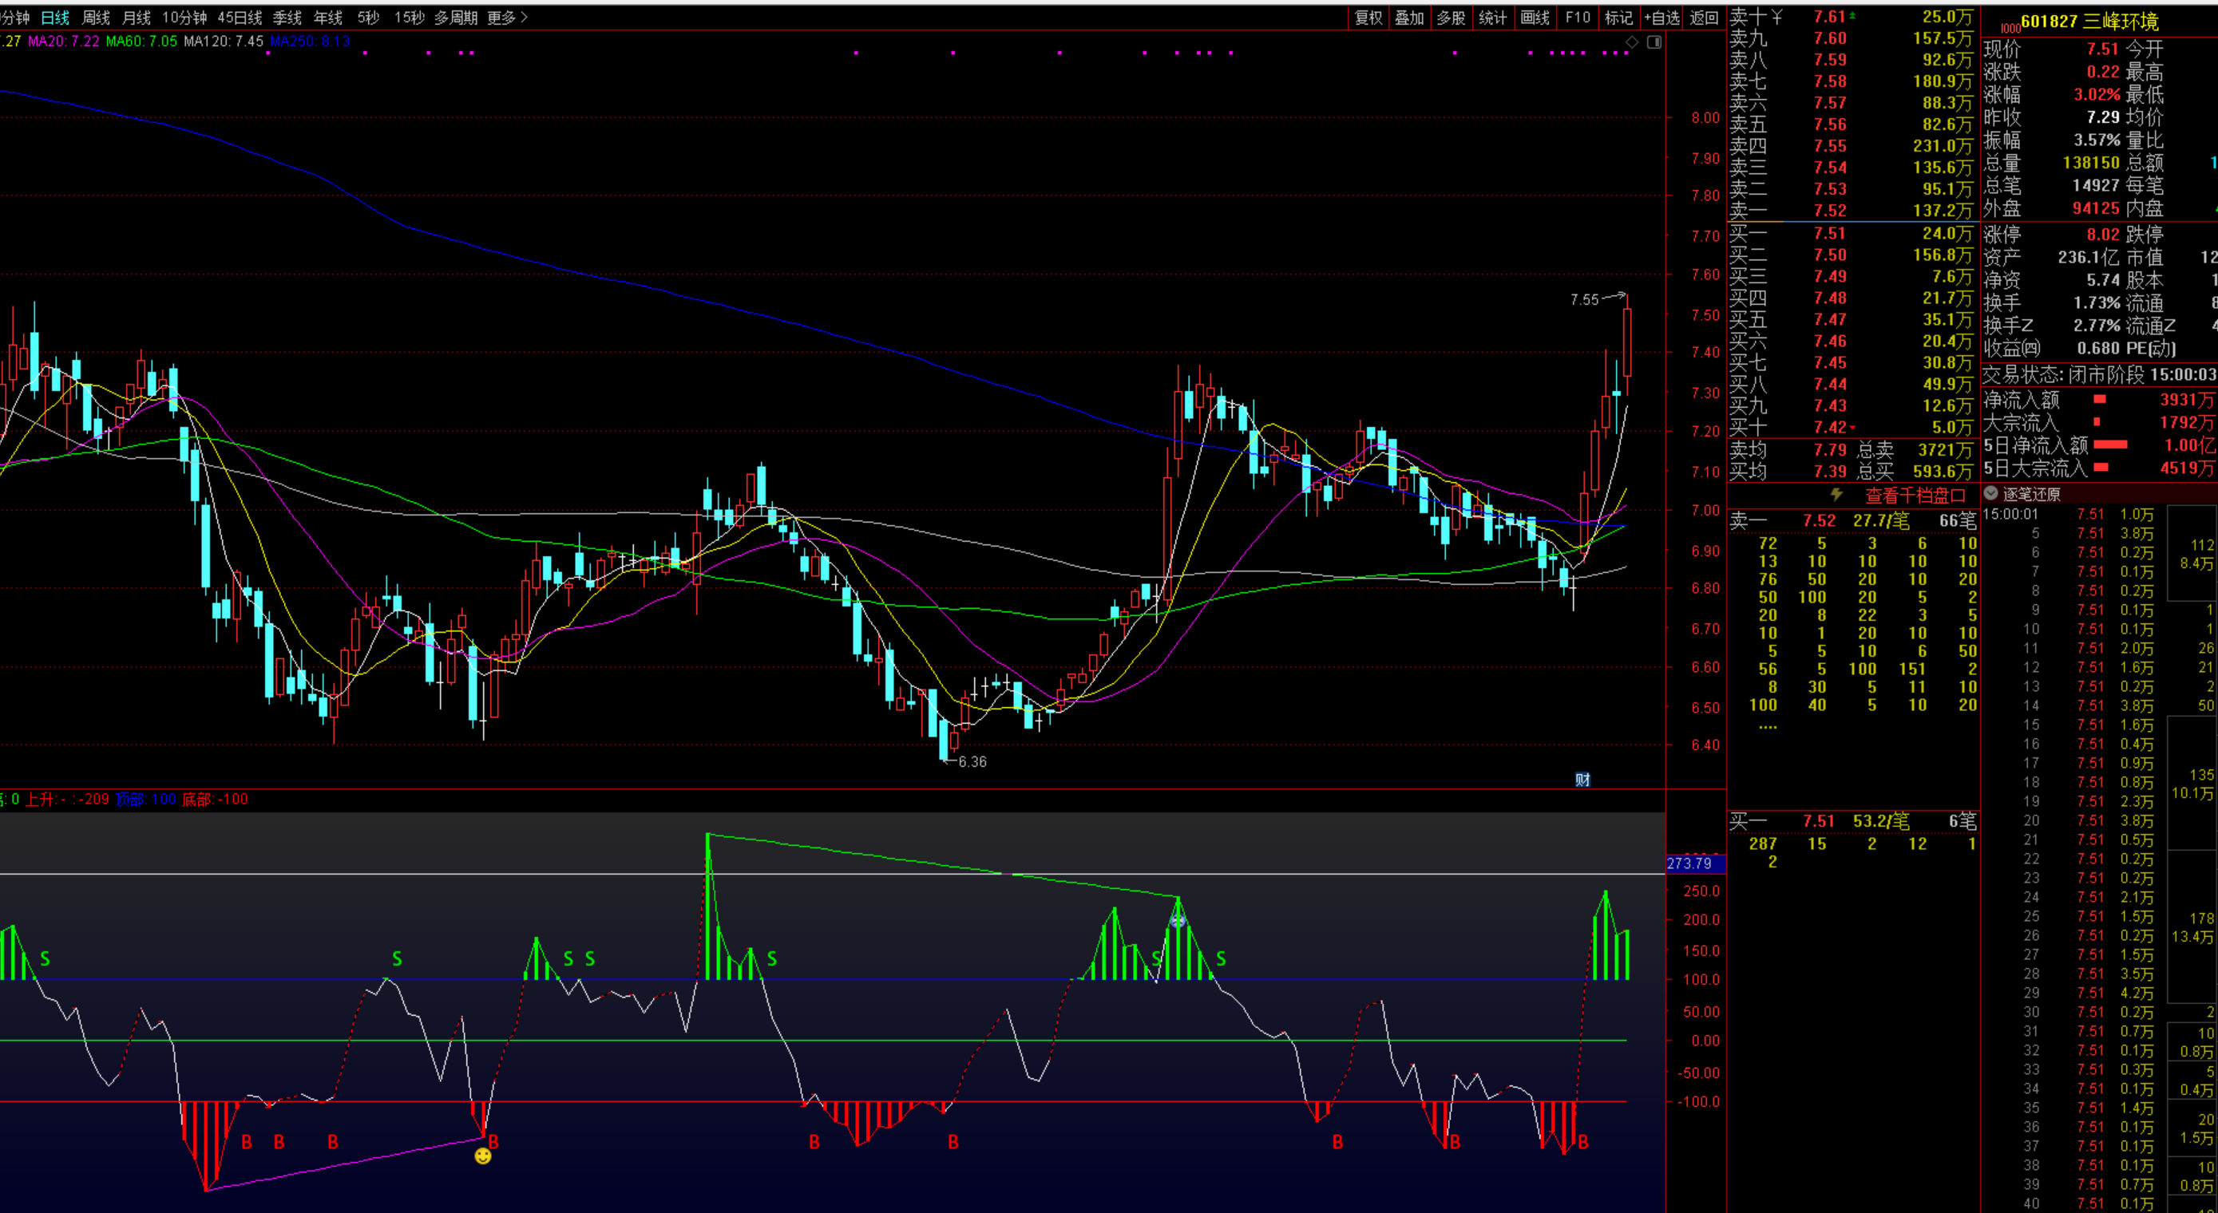Click the 净流入额 3931万 row
2218x1213 pixels.
pos(2099,400)
